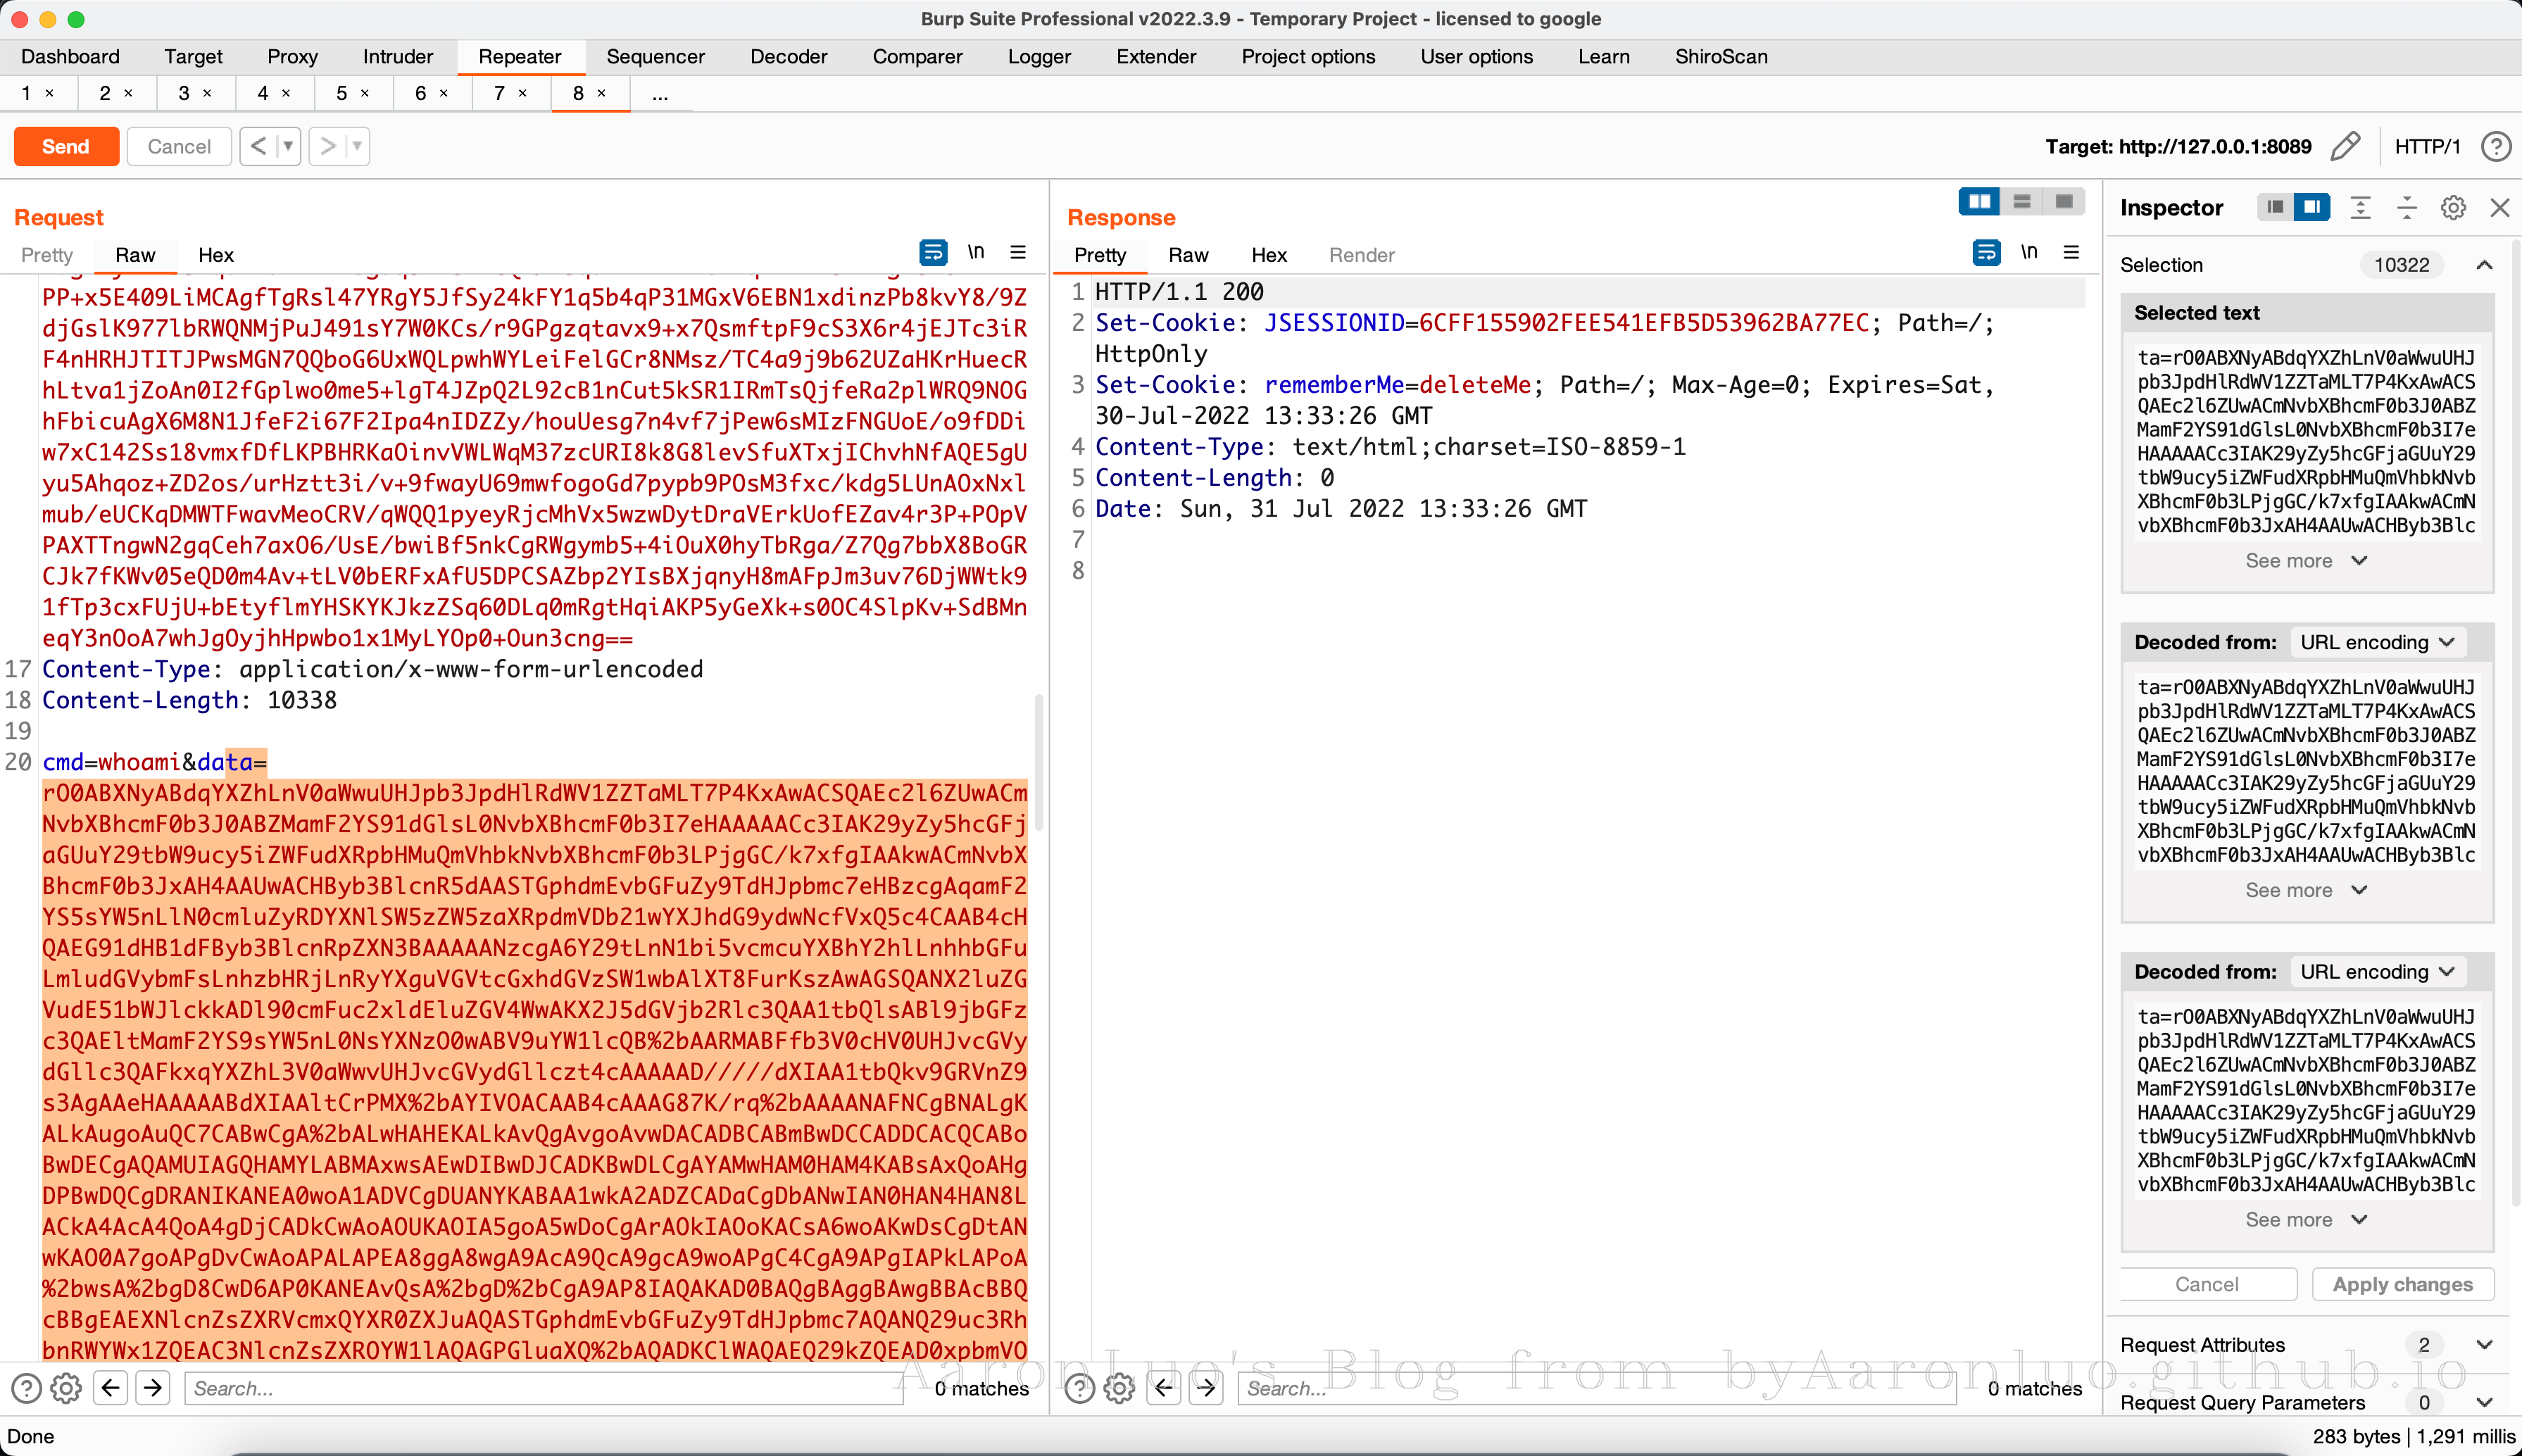Open the Intruder tab
The image size is (2522, 1456).
click(398, 57)
